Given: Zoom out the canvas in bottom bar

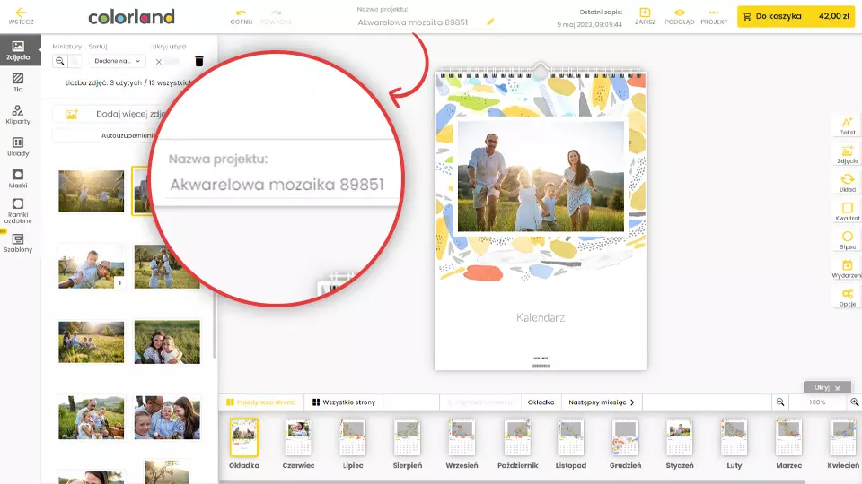Looking at the screenshot, I should point(780,402).
